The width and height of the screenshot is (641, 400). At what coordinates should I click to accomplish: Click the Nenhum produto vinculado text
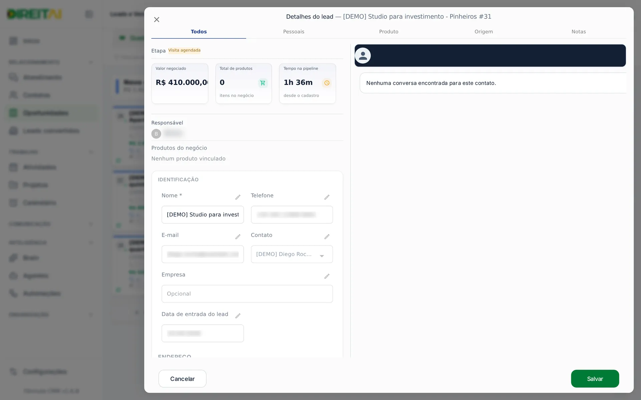(188, 159)
